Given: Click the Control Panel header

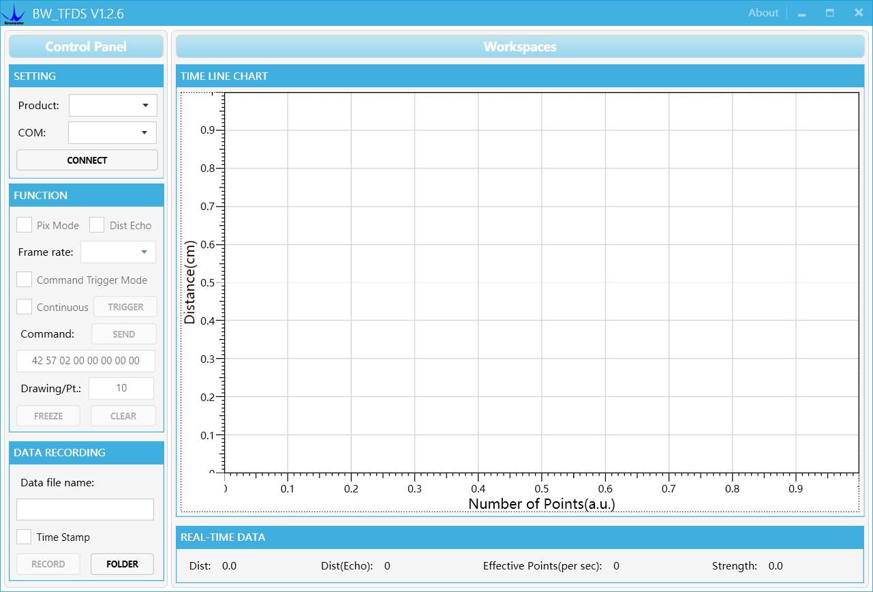Looking at the screenshot, I should point(86,46).
